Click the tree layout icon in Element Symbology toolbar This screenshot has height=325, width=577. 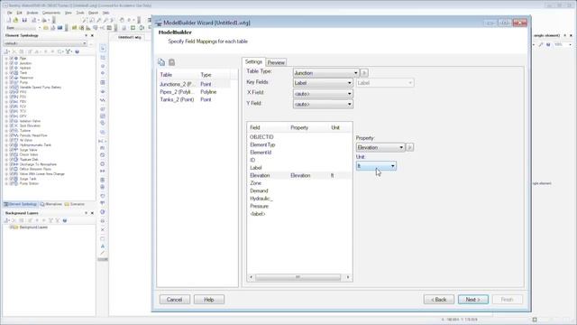69,51
